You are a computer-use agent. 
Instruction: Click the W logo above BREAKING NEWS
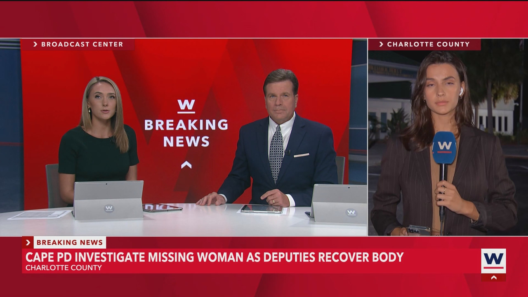tap(186, 106)
